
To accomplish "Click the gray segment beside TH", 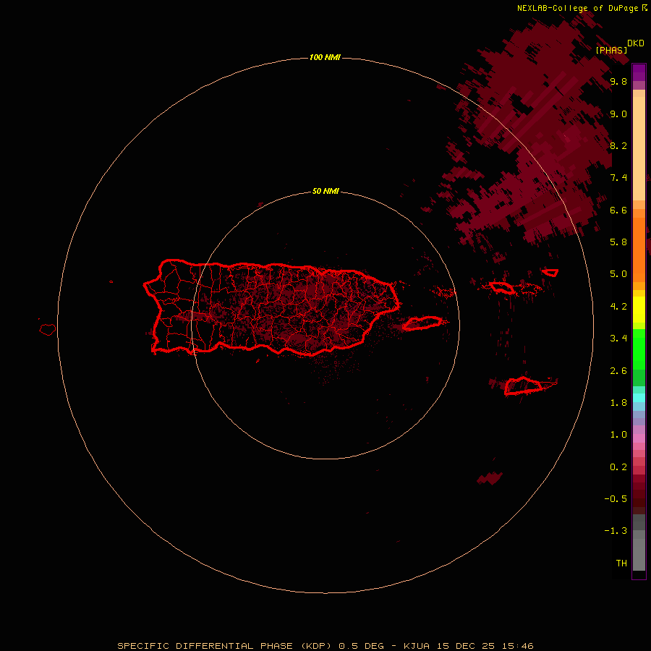I will (x=639, y=555).
